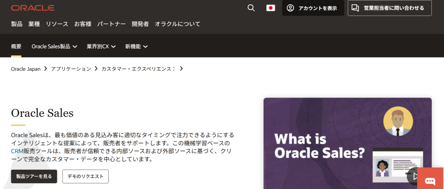Open the パートナー menu
The image size is (444, 189).
pos(111,24)
